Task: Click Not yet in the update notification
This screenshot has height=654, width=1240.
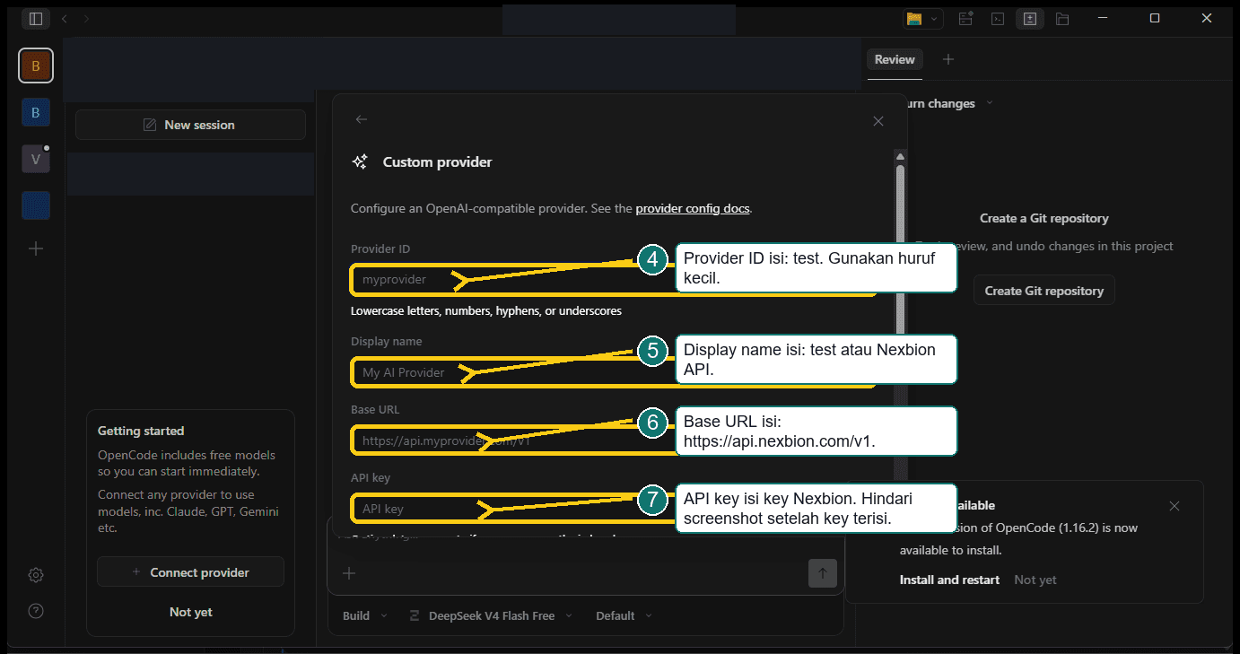Action: coord(1035,580)
